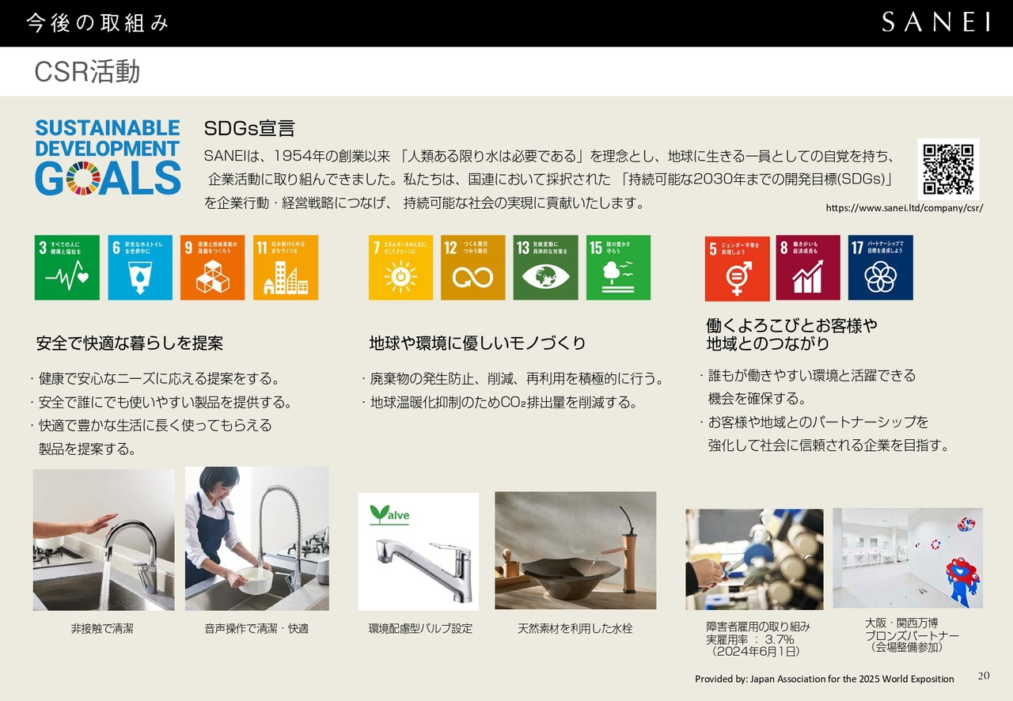Screen dimensions: 1013x701
Task: Select the touchless faucet photo
Action: tap(104, 540)
